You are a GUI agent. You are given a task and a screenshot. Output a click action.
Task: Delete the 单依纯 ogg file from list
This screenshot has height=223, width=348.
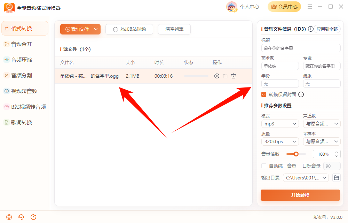(x=234, y=76)
